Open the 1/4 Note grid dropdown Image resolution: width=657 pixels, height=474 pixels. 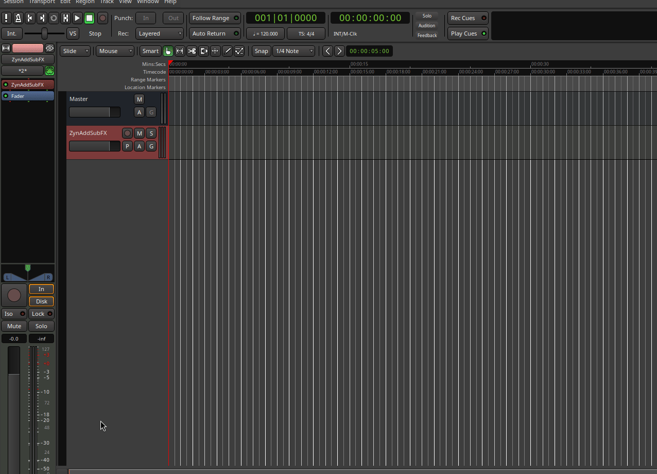[293, 51]
